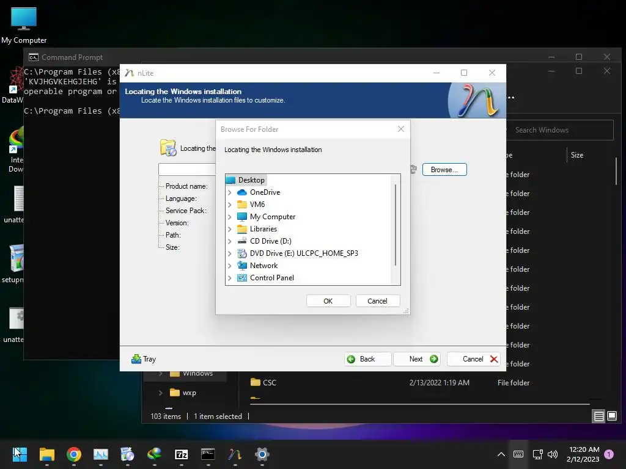Switch Explorer to details view icon

[599, 416]
